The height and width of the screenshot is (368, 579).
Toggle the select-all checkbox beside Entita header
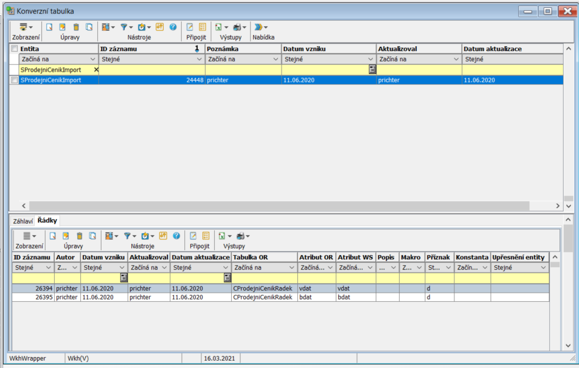click(x=14, y=49)
